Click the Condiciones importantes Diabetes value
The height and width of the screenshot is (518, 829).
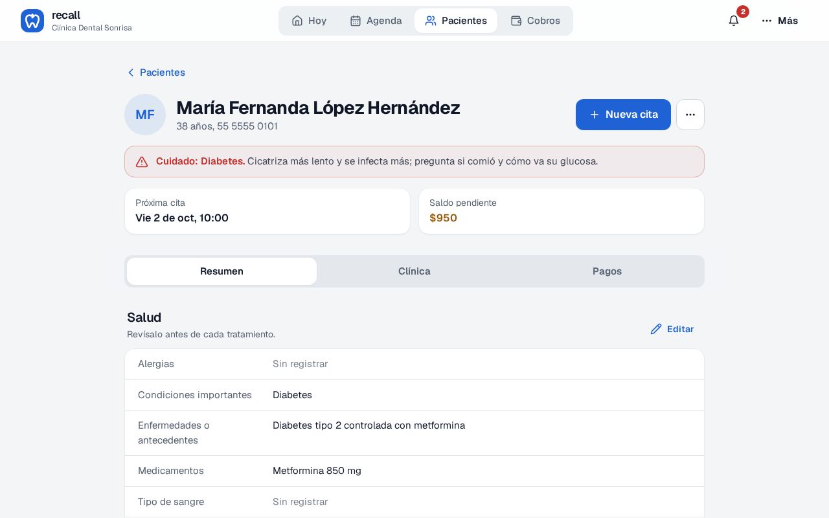292,395
